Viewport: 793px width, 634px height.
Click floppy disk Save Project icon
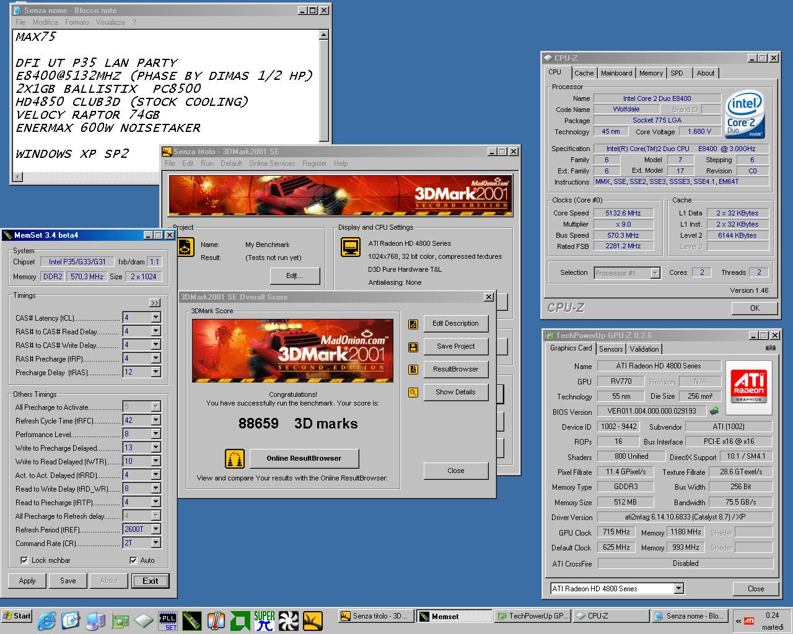(413, 347)
